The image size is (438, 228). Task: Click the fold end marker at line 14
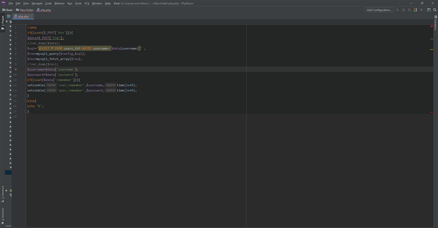[26, 96]
